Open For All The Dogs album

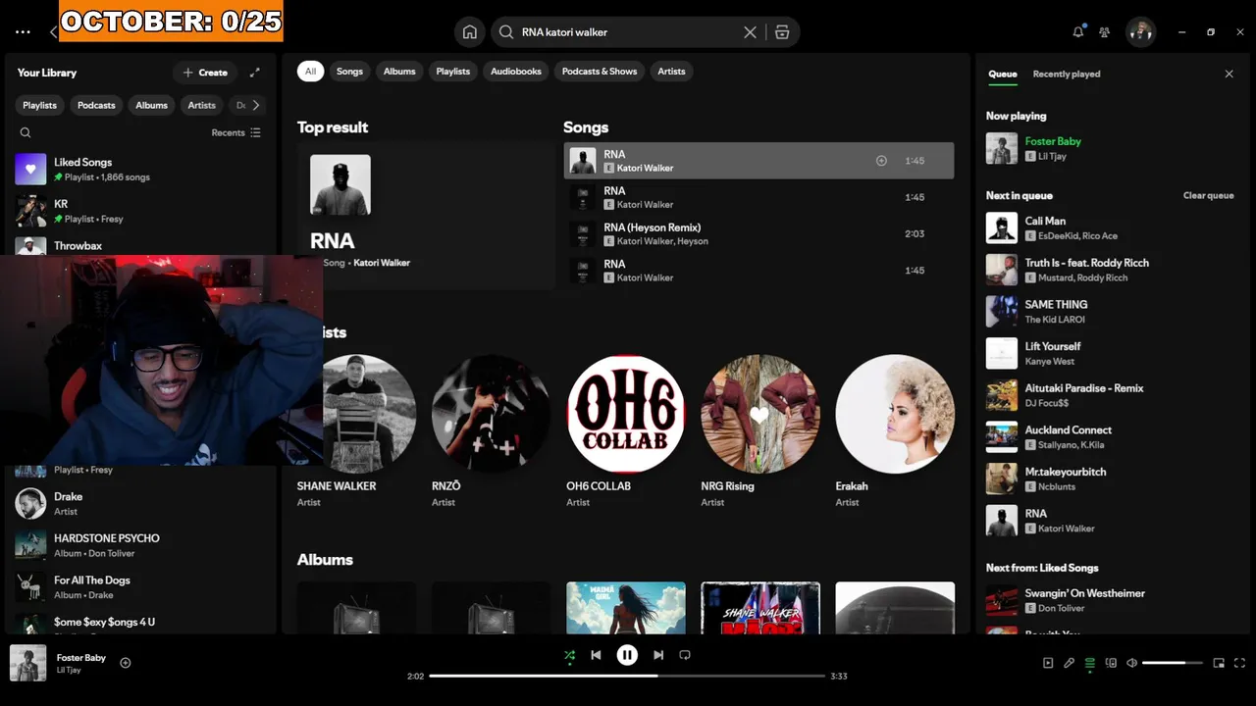tap(139, 587)
